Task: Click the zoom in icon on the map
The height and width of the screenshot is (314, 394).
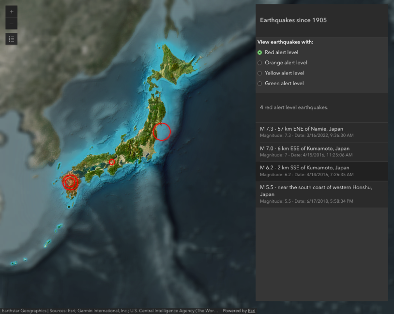Action: (x=11, y=11)
